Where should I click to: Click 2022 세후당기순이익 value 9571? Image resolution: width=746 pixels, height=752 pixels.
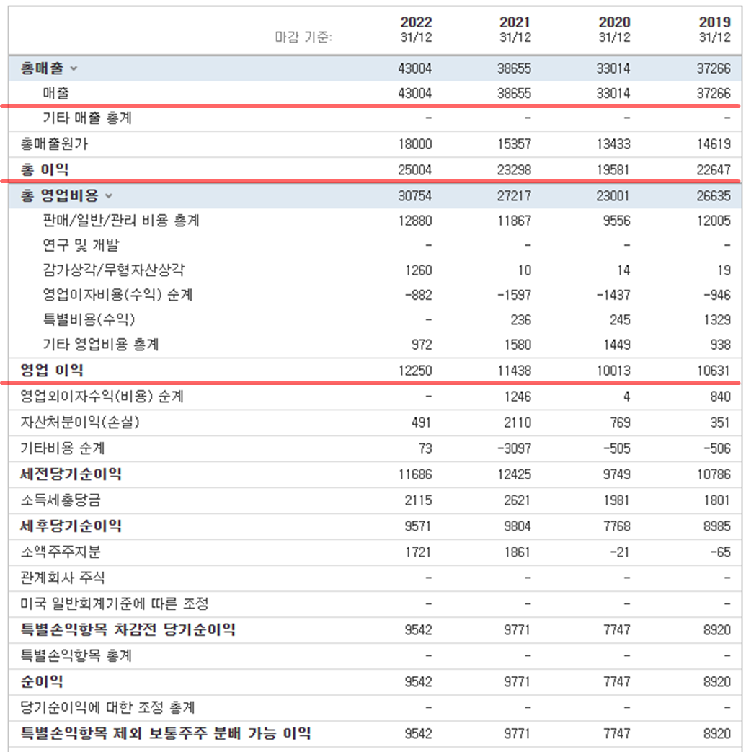point(418,526)
